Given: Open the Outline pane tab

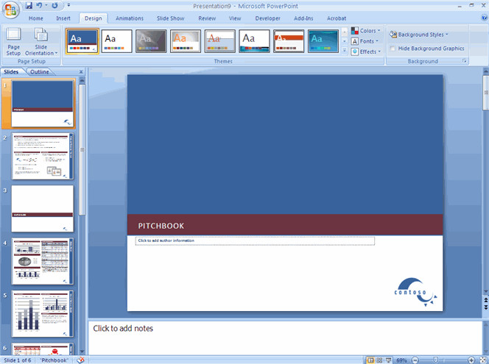Looking at the screenshot, I should (39, 72).
